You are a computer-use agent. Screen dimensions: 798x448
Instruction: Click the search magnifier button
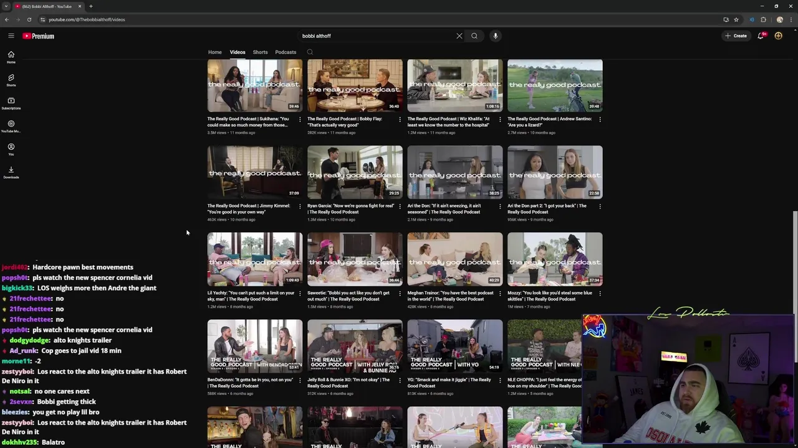474,36
